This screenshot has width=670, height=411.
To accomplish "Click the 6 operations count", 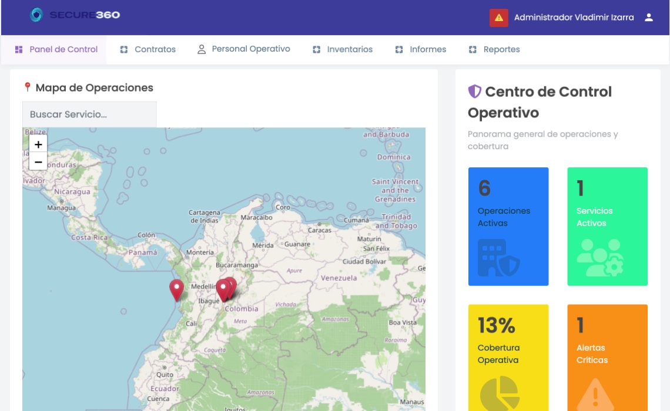I will tap(484, 188).
